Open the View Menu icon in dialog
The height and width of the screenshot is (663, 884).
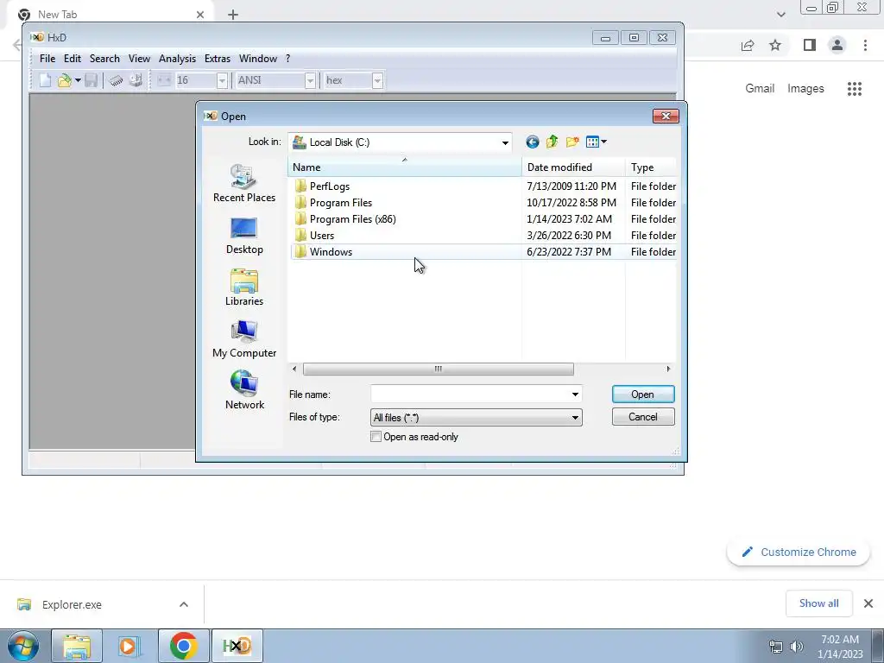point(596,142)
